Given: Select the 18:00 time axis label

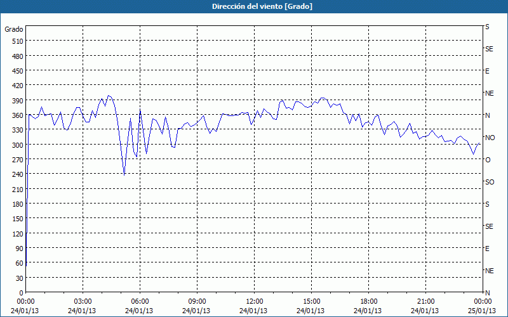Looking at the screenshot, I should pos(369,302).
